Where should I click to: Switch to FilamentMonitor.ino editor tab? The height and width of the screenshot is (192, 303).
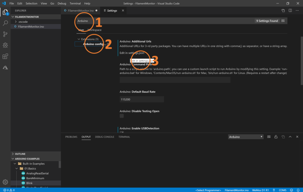click(x=81, y=11)
